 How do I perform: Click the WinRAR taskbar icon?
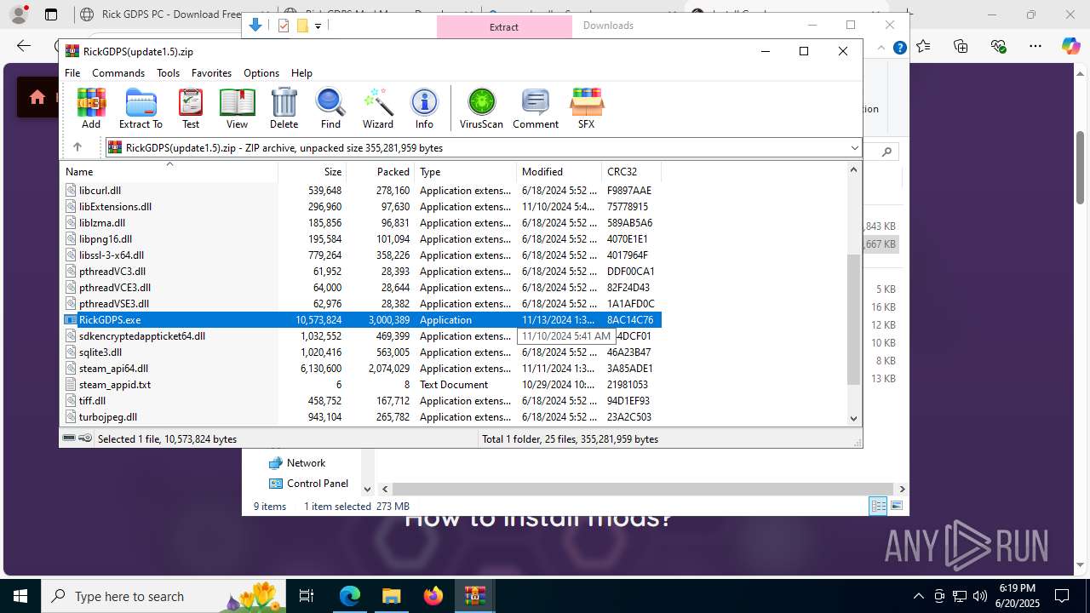coord(474,596)
